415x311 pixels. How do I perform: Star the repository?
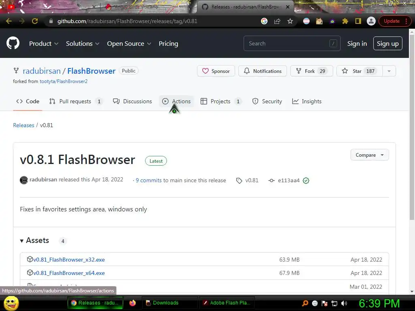click(359, 71)
